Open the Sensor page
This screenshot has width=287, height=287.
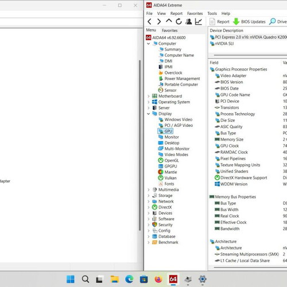coord(167,90)
